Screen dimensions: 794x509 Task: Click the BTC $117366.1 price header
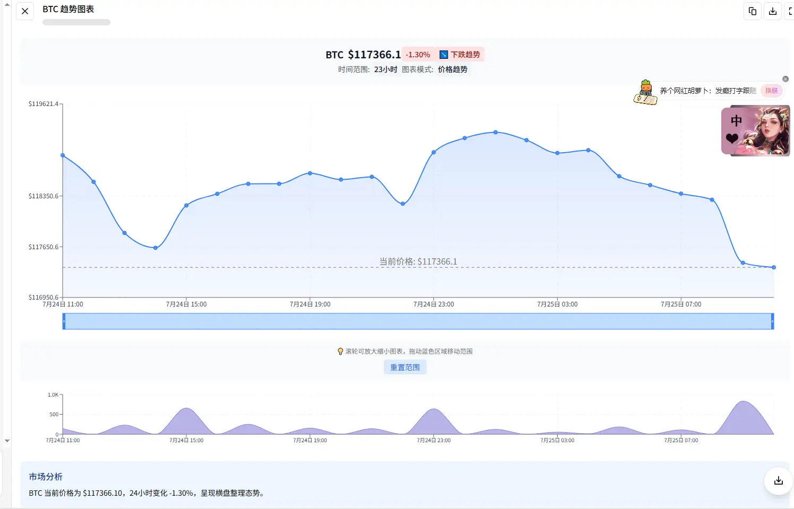363,55
